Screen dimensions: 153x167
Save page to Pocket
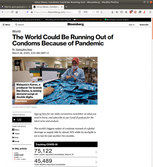coord(98,12)
